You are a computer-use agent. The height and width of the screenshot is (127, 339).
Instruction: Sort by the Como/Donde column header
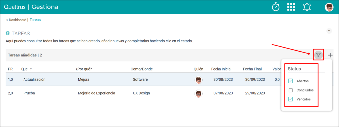[x=142, y=69]
